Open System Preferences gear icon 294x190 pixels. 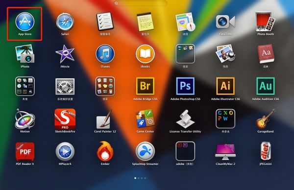65,86
